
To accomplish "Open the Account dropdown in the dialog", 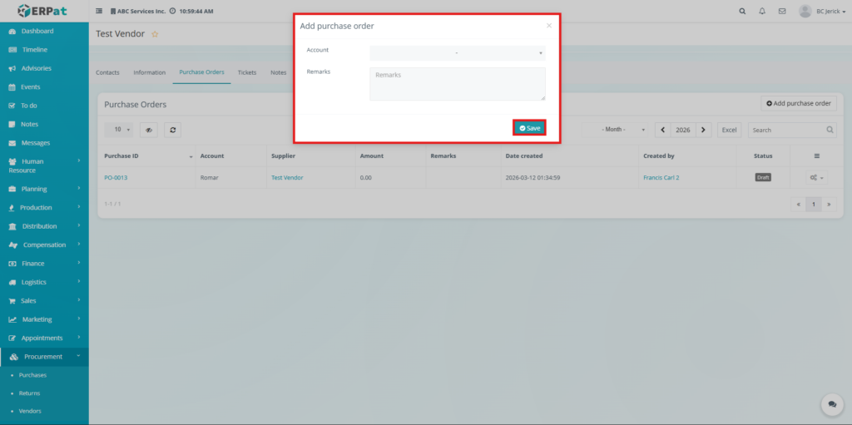I will (457, 52).
